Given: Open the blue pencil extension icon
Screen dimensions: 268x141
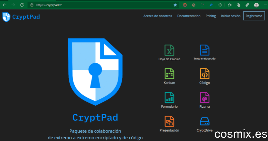Looking at the screenshot, I should [x=211, y=5].
